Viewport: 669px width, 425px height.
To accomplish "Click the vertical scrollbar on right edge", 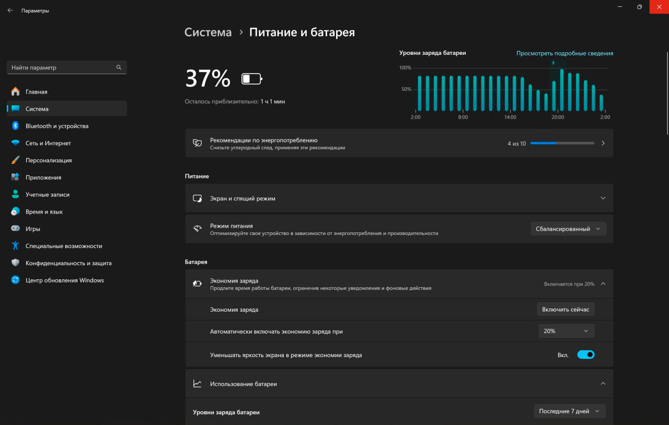I will pyautogui.click(x=667, y=93).
